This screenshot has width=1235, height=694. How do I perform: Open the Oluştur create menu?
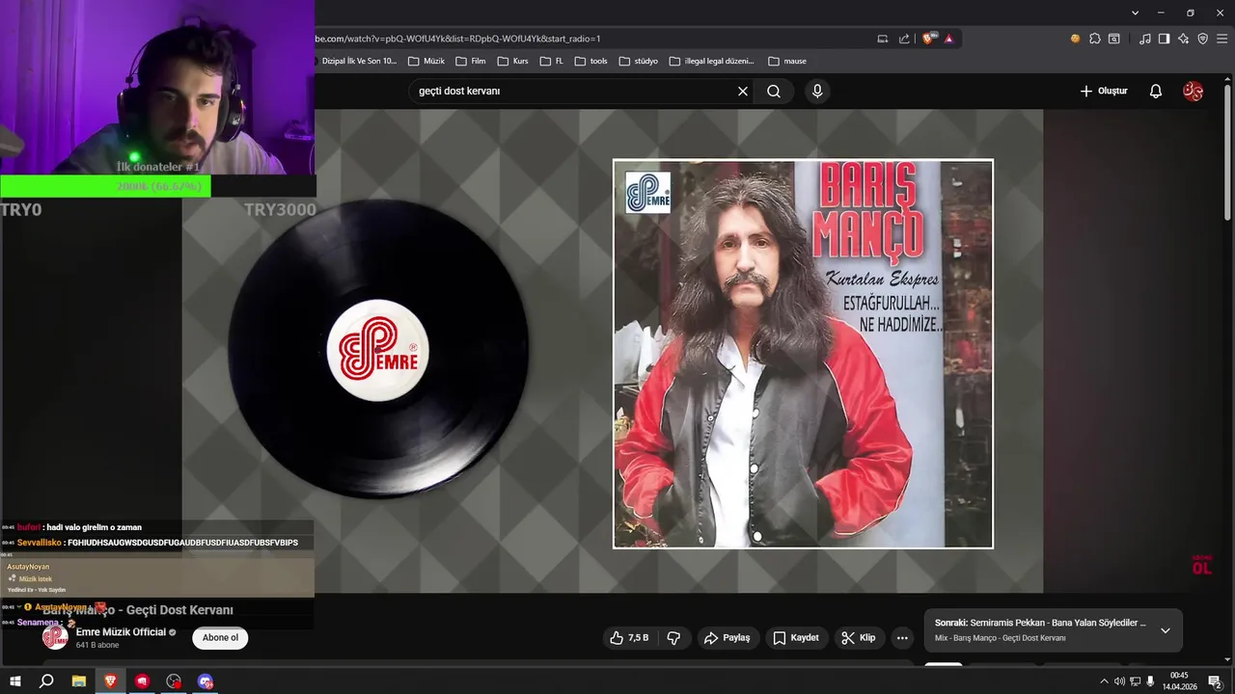coord(1103,92)
